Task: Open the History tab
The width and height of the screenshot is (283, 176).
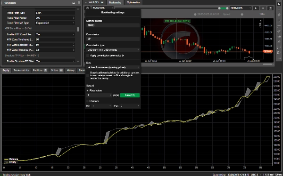Action: point(71,70)
